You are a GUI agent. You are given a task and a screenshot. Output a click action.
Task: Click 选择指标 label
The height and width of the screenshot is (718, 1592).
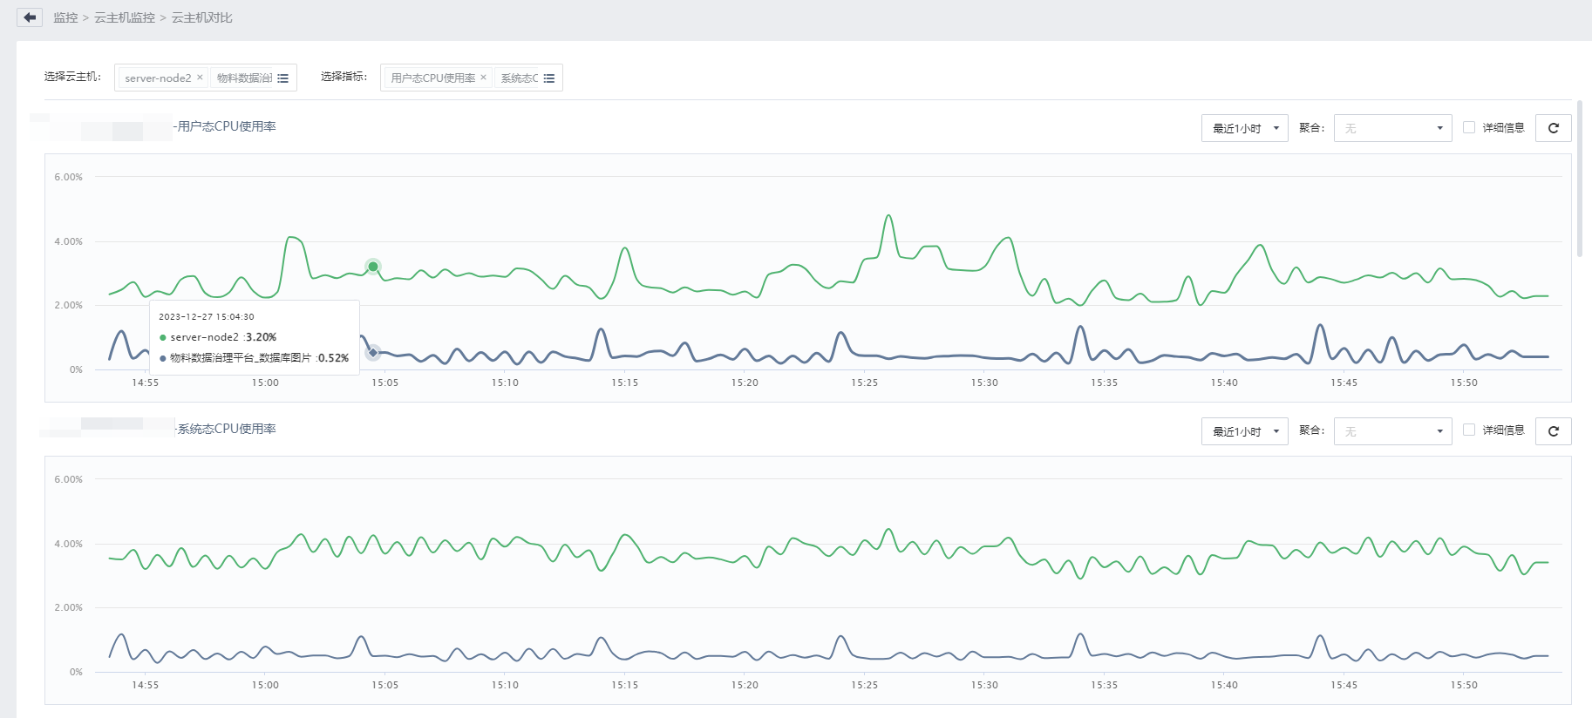pyautogui.click(x=344, y=77)
